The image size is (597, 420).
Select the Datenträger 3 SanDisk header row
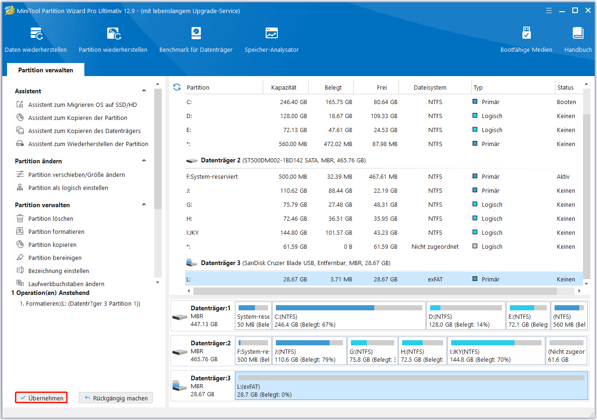click(x=384, y=263)
